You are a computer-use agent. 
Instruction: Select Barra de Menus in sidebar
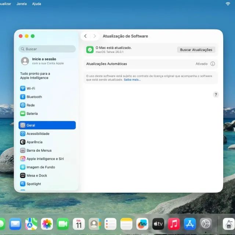pos(47,150)
